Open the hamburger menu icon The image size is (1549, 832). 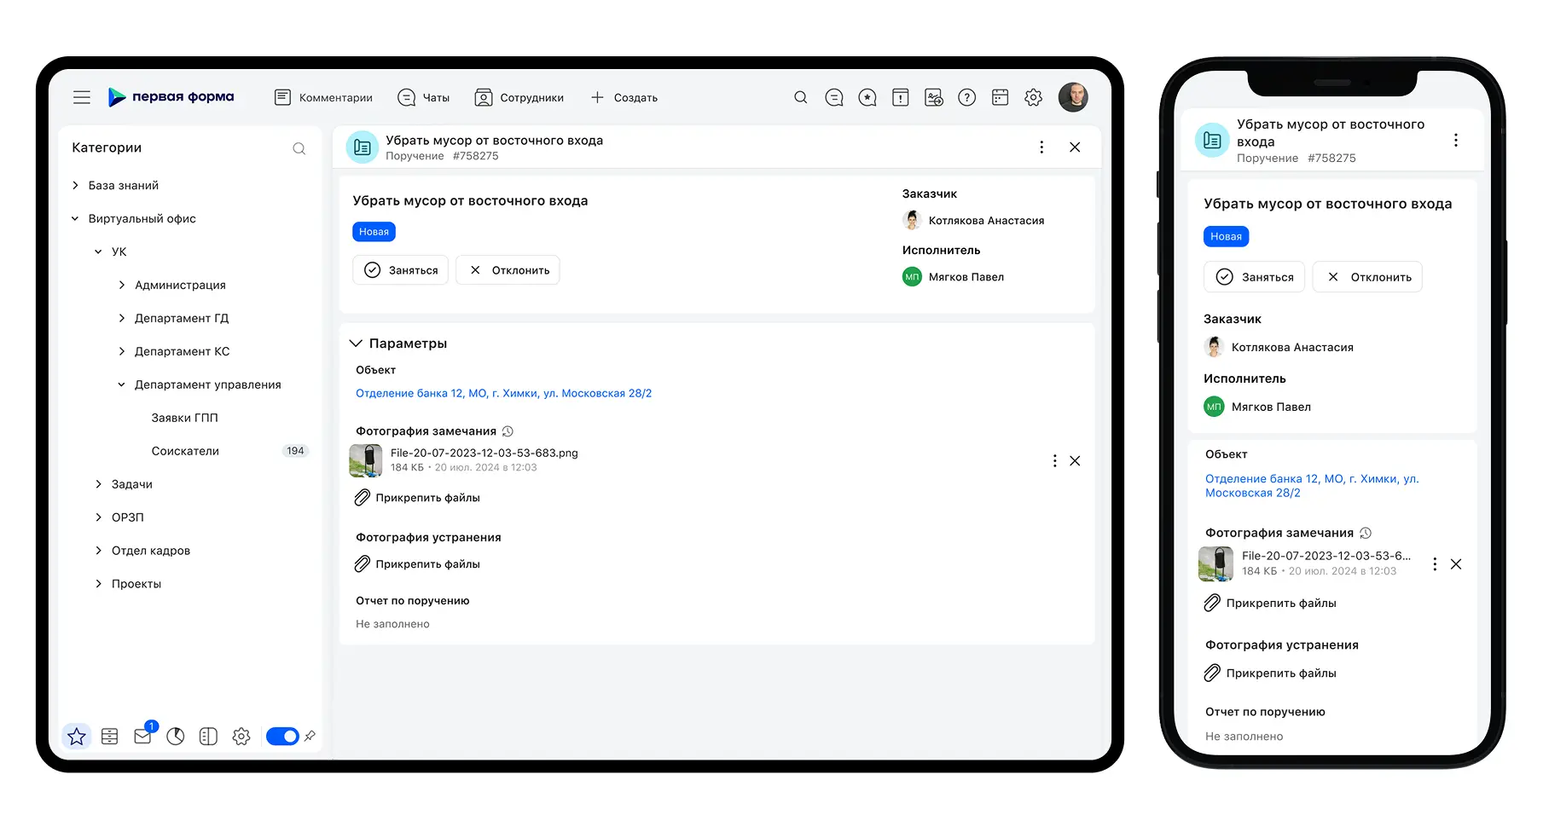[x=82, y=97]
